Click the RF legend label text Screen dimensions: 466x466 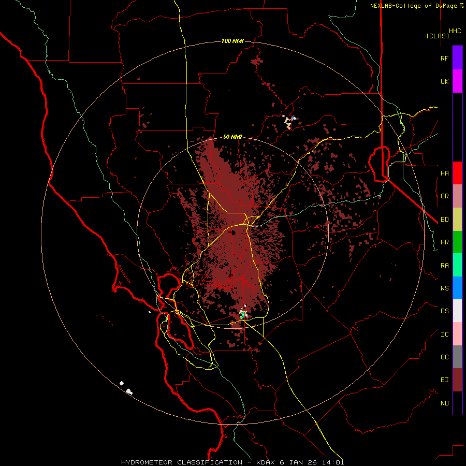444,58
